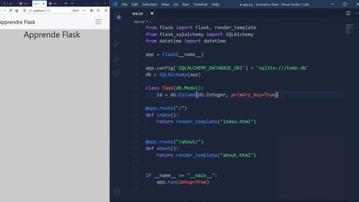Show more Firefox toolbar tools
The height and width of the screenshot is (202, 359).
point(98,11)
